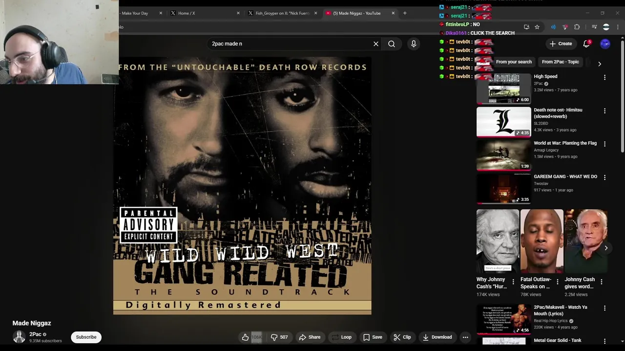Image resolution: width=625 pixels, height=351 pixels.
Task: Click the Made Niggaz video title
Action: (x=32, y=323)
